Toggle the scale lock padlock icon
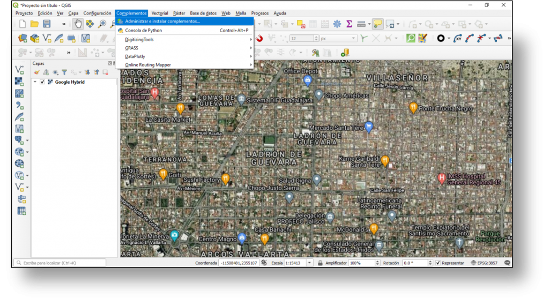This screenshot has width=549, height=304. [320, 263]
